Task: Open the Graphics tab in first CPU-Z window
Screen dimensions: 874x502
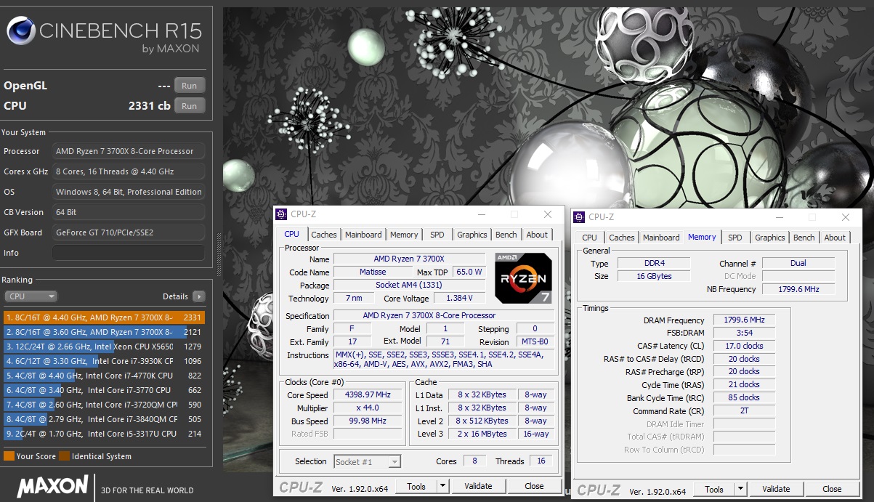Action: pyautogui.click(x=472, y=235)
